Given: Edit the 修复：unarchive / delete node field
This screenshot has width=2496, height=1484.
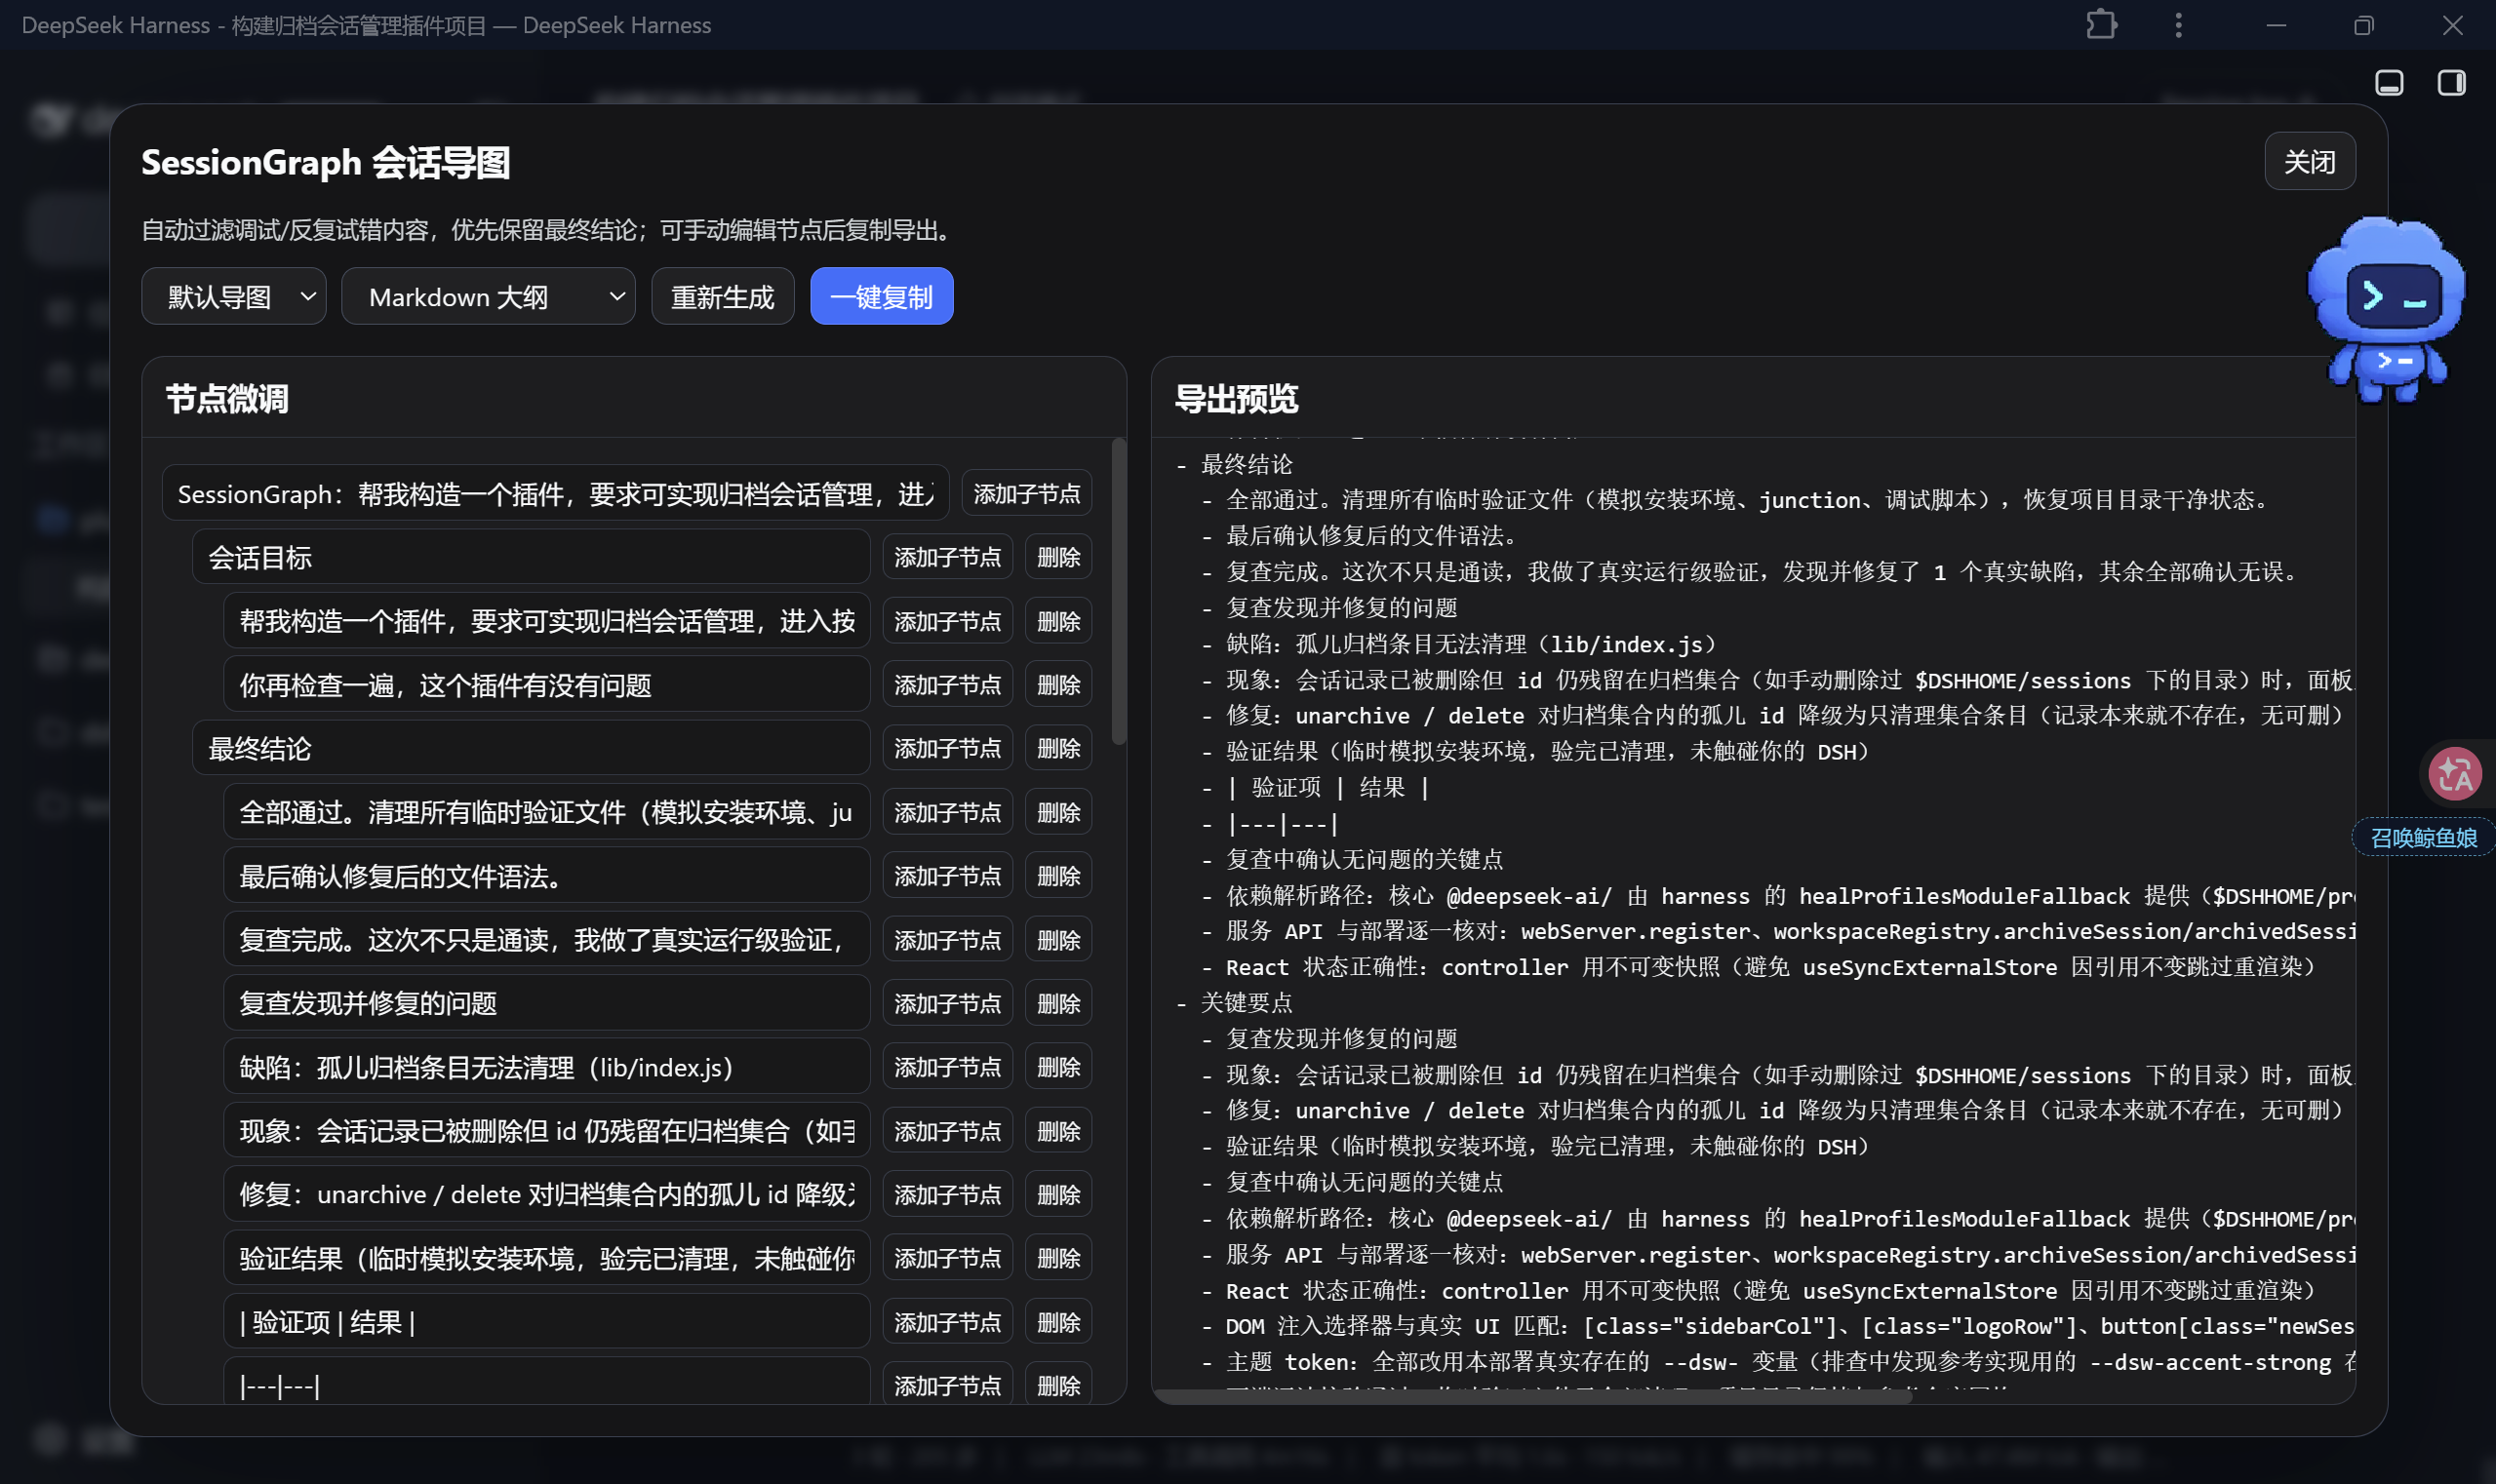Looking at the screenshot, I should pyautogui.click(x=546, y=1194).
